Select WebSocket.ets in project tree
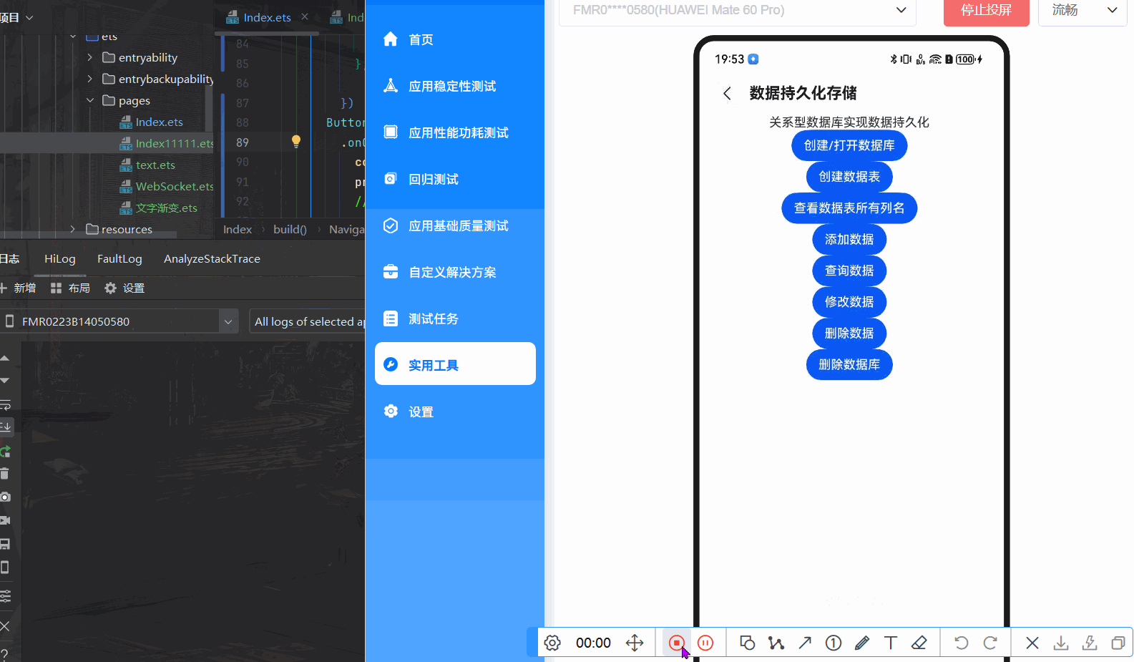The width and height of the screenshot is (1134, 662). click(x=167, y=186)
